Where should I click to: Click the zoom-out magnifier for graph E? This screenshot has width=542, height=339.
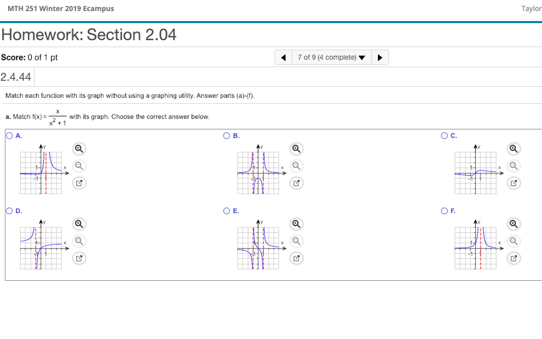[296, 241]
